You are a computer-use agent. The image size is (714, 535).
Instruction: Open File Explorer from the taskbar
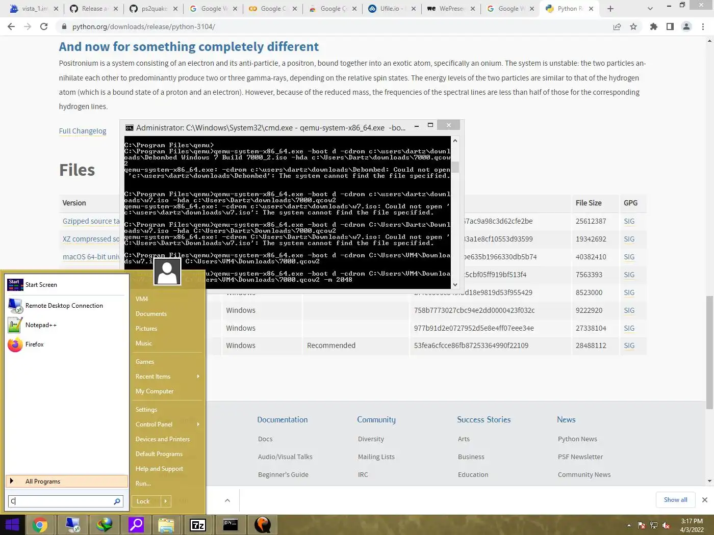(x=166, y=524)
